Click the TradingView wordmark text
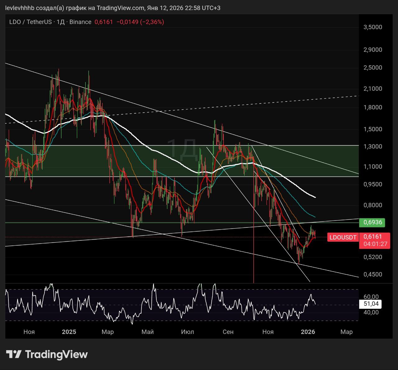The height and width of the screenshot is (370, 398). click(x=56, y=354)
